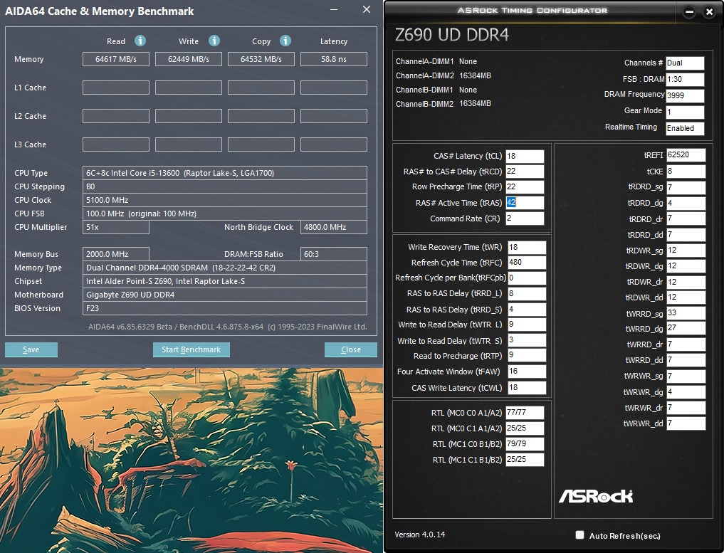Click the Realtime Timing Enabled field
Image resolution: width=724 pixels, height=553 pixels.
click(685, 128)
